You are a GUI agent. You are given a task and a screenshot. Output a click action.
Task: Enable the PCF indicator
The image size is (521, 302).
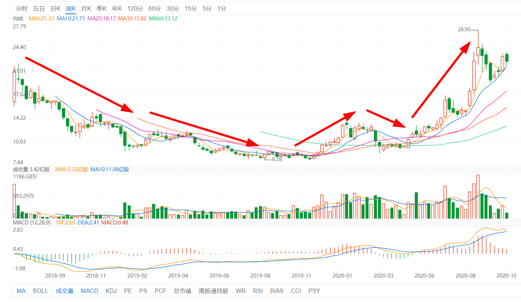coord(160,291)
